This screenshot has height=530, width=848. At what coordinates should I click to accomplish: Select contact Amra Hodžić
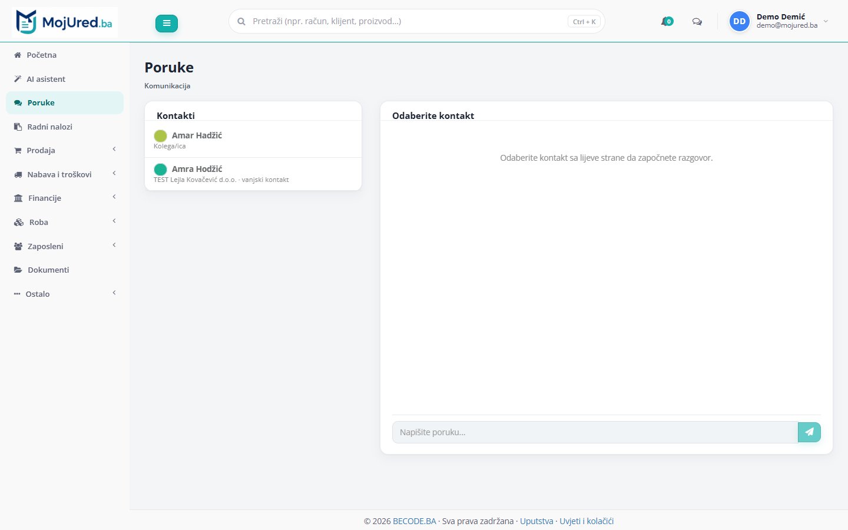click(x=253, y=174)
